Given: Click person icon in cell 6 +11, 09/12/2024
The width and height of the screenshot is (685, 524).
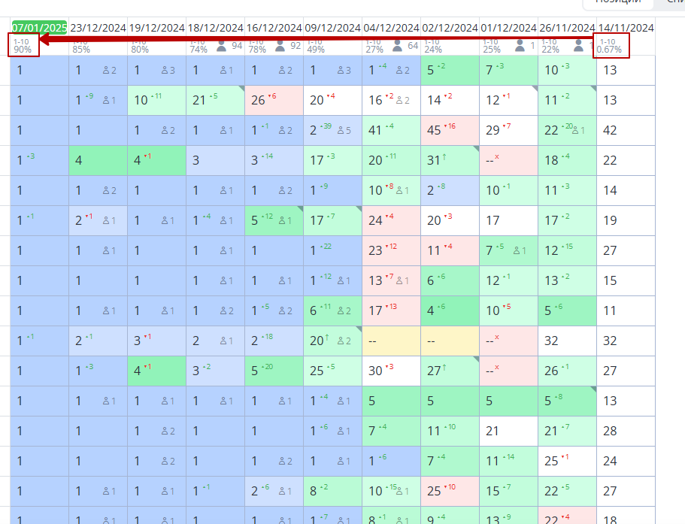Looking at the screenshot, I should [x=341, y=311].
